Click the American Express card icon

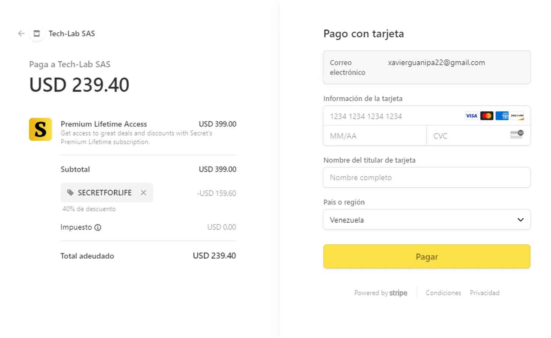point(502,116)
